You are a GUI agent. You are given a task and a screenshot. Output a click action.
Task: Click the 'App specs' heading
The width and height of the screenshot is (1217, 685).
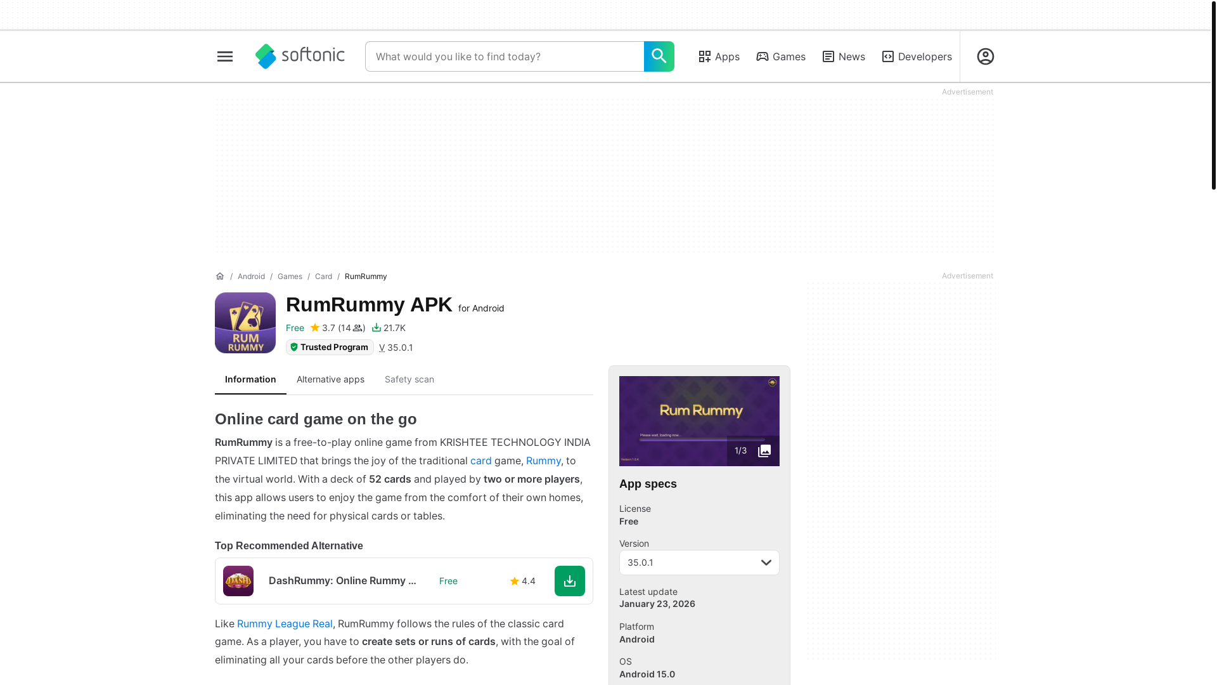pos(648,484)
